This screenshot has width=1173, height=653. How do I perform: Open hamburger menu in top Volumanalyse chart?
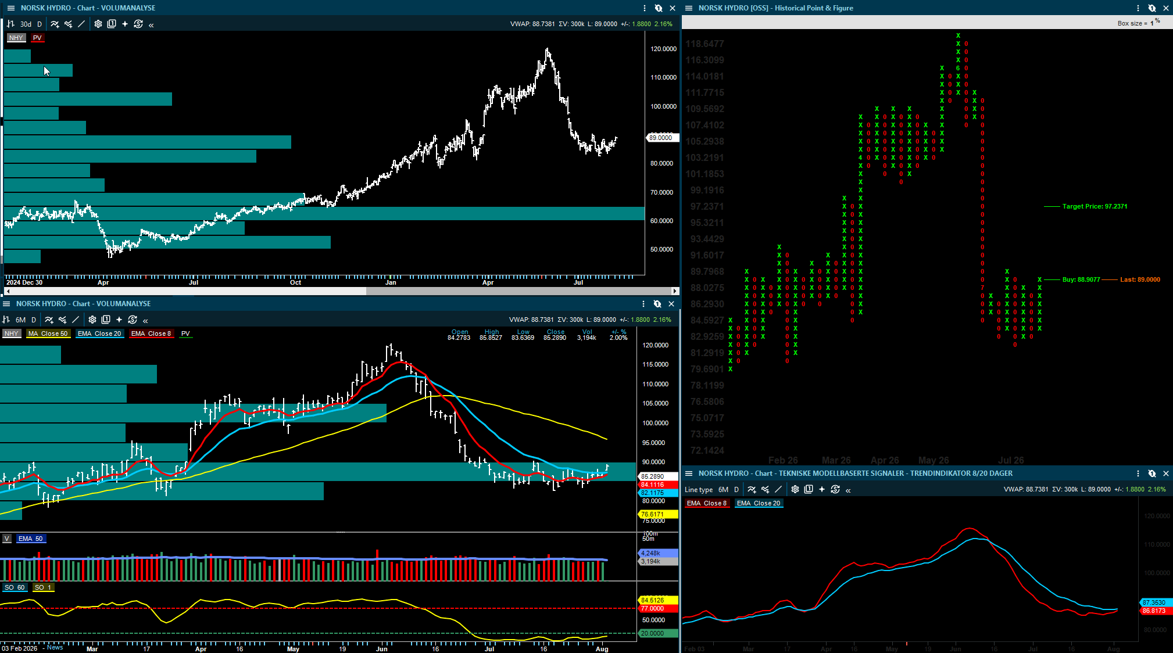(11, 8)
